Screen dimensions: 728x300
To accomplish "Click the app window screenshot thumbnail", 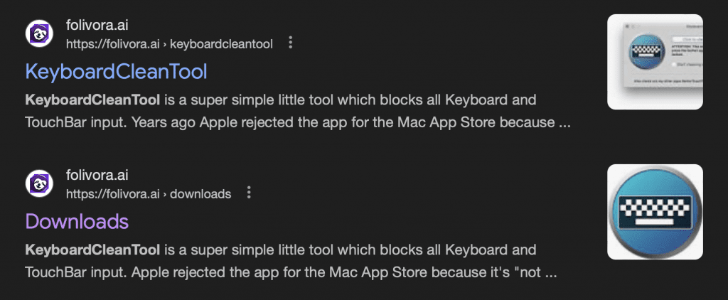I will (655, 62).
